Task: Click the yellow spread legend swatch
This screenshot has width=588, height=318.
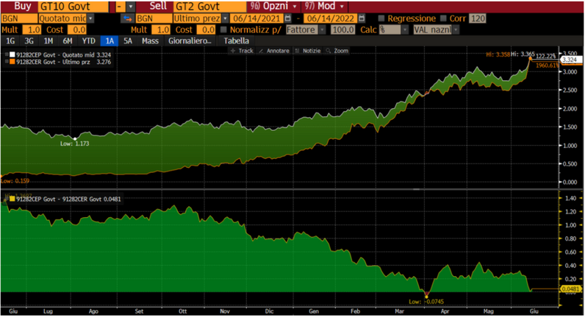Action: point(12,199)
